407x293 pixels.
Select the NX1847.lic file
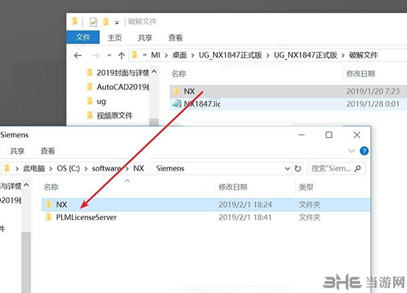click(x=288, y=104)
